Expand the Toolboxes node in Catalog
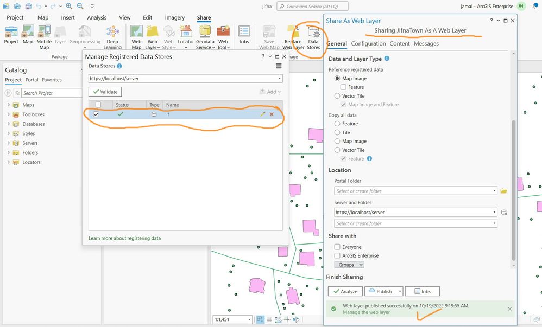 coord(8,114)
